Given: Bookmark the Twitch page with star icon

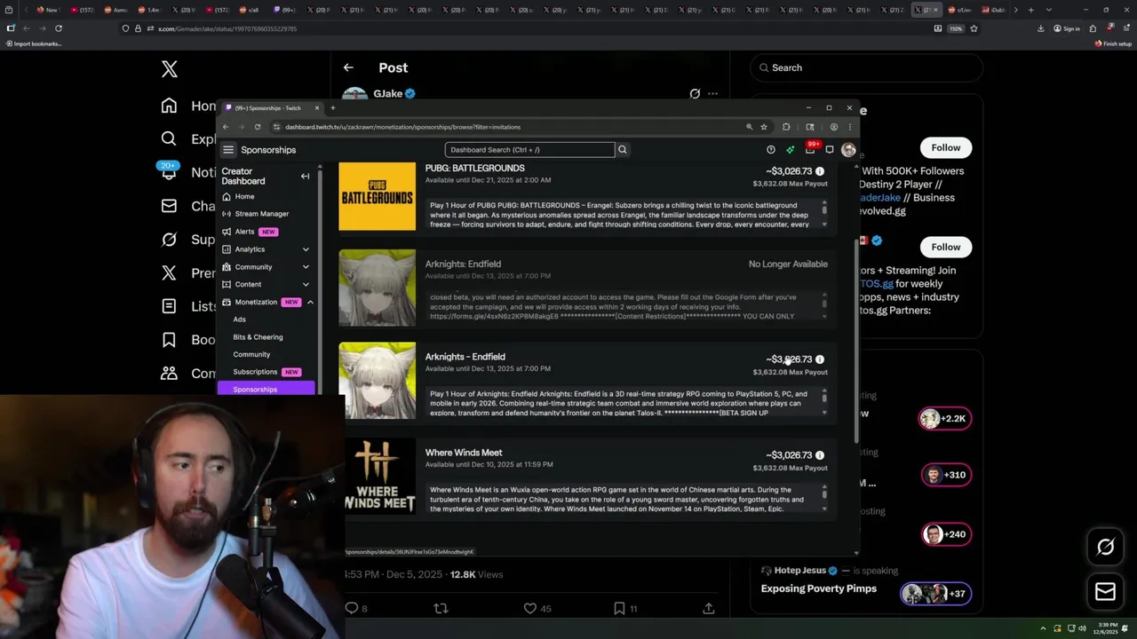Looking at the screenshot, I should click(x=764, y=127).
